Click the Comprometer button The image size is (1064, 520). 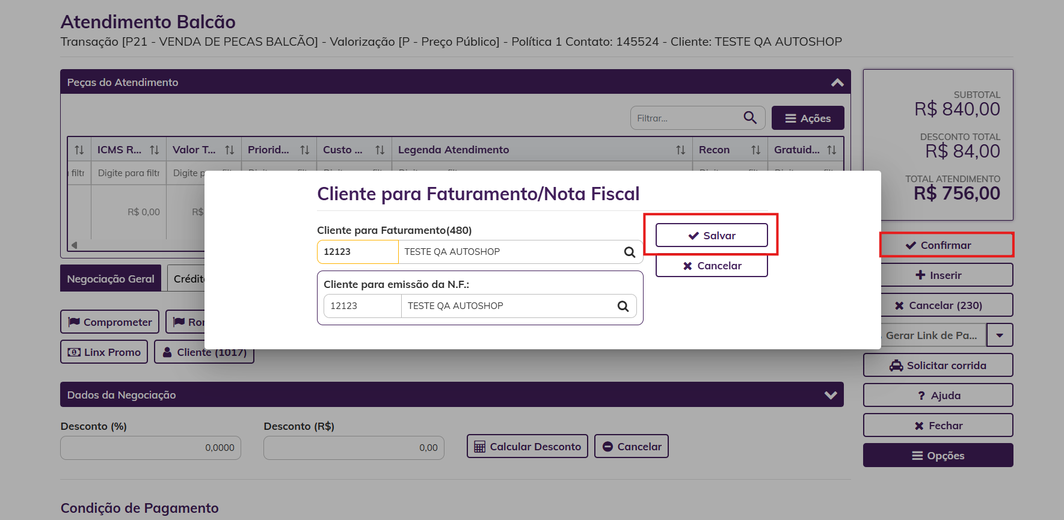pos(110,322)
